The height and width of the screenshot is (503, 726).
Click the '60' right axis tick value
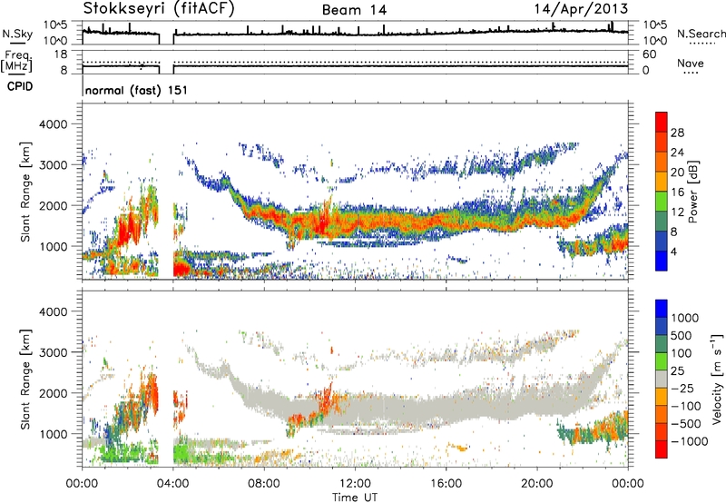click(649, 54)
